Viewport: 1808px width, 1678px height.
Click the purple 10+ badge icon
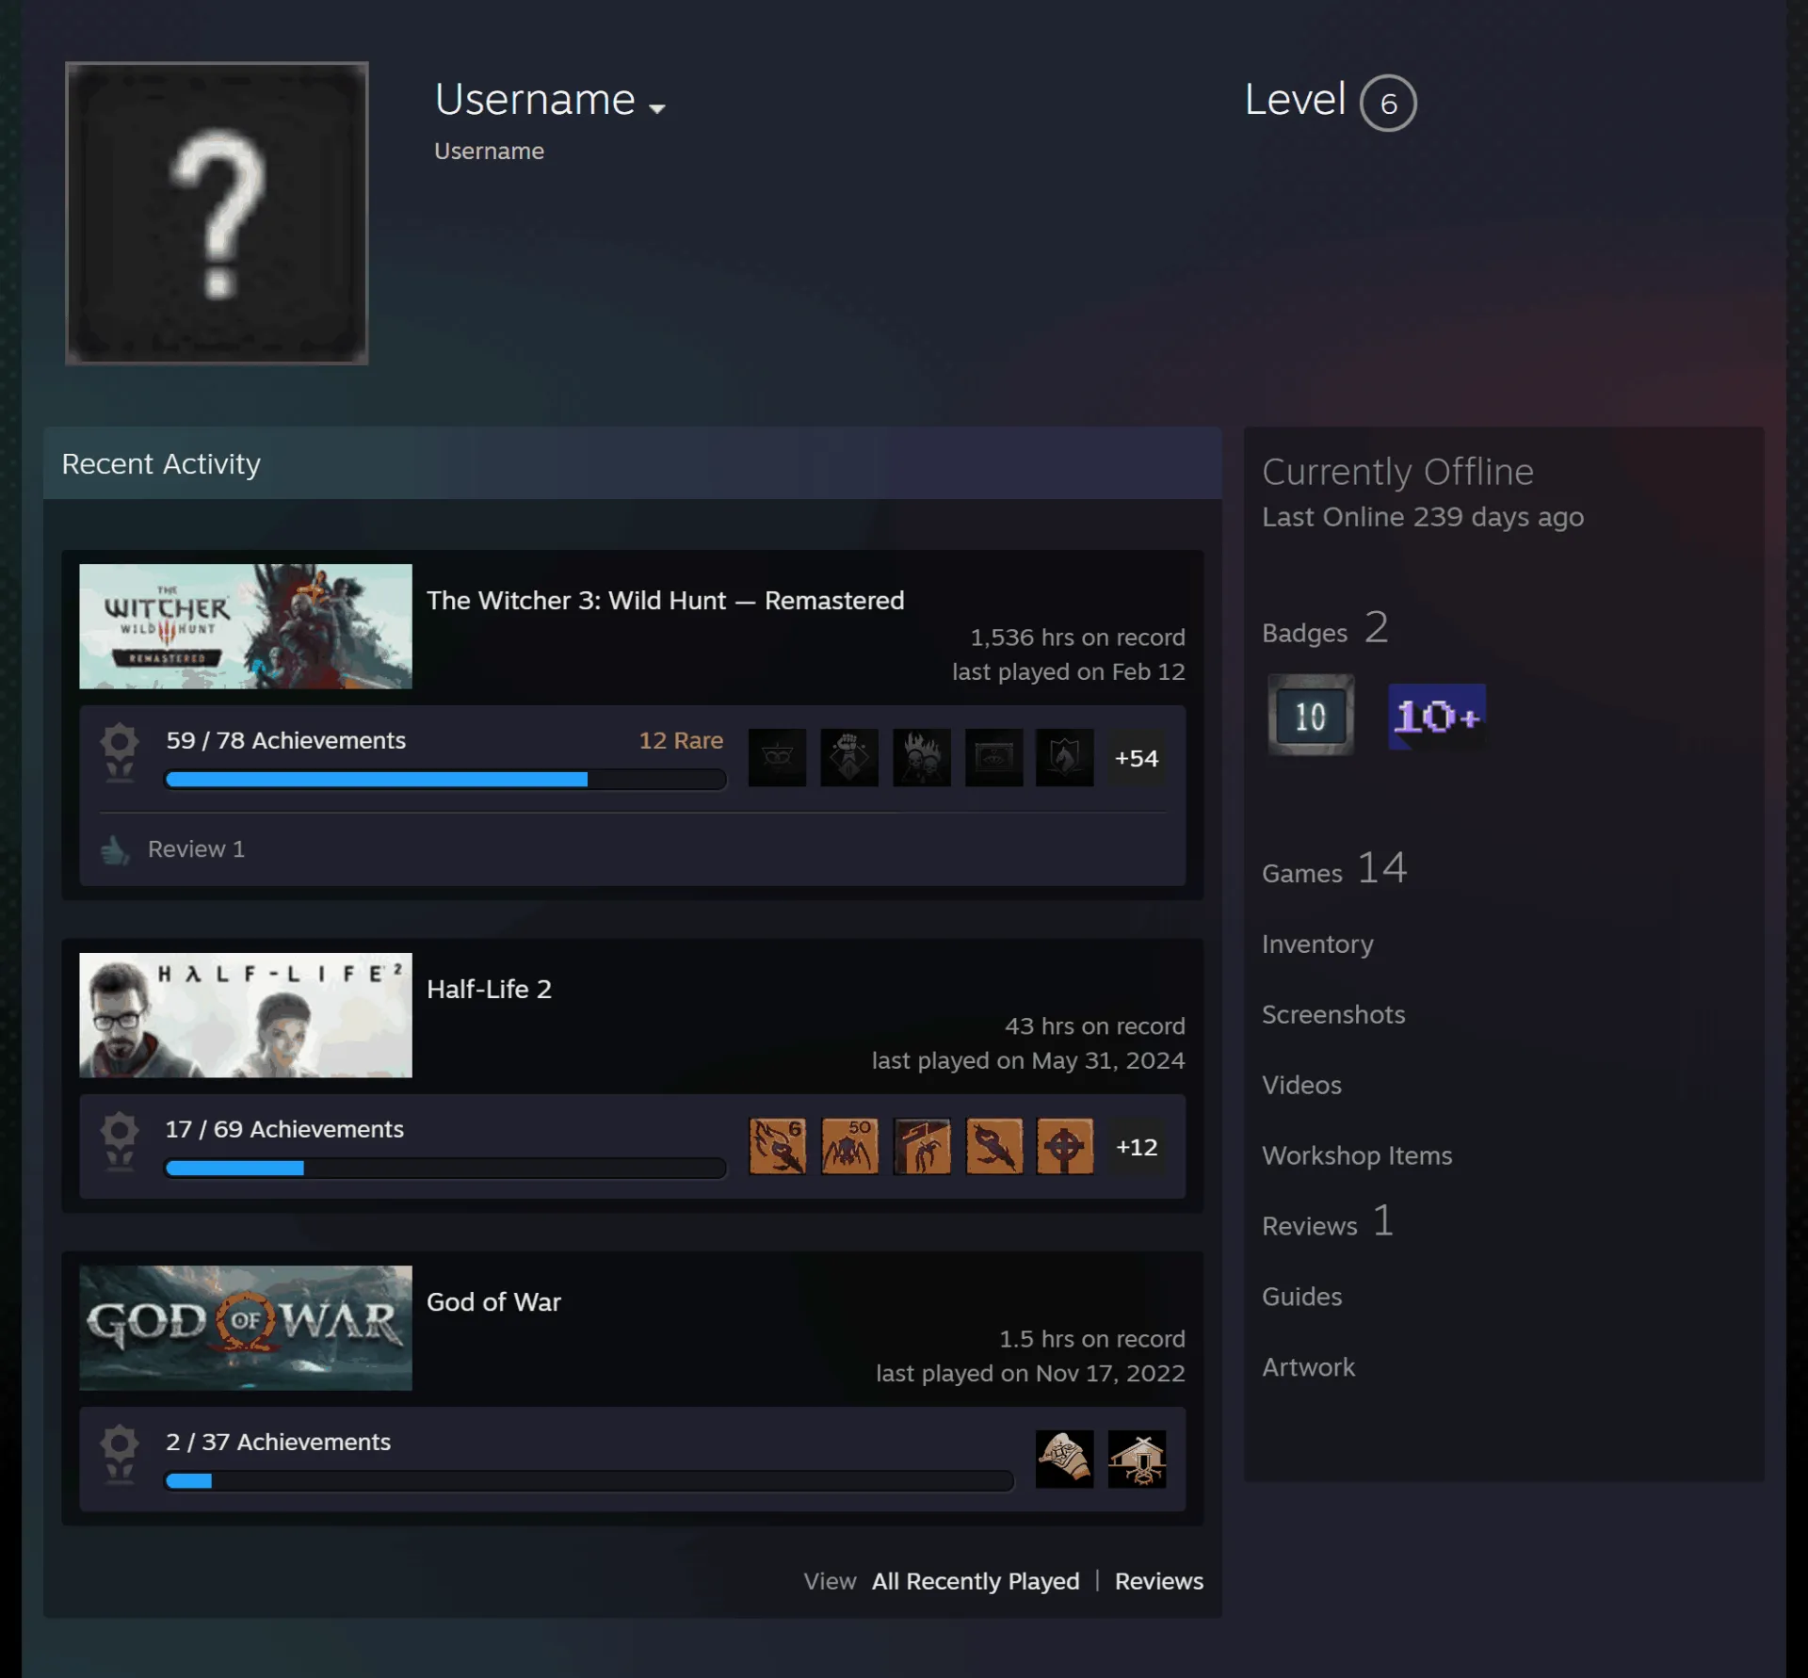click(x=1437, y=717)
